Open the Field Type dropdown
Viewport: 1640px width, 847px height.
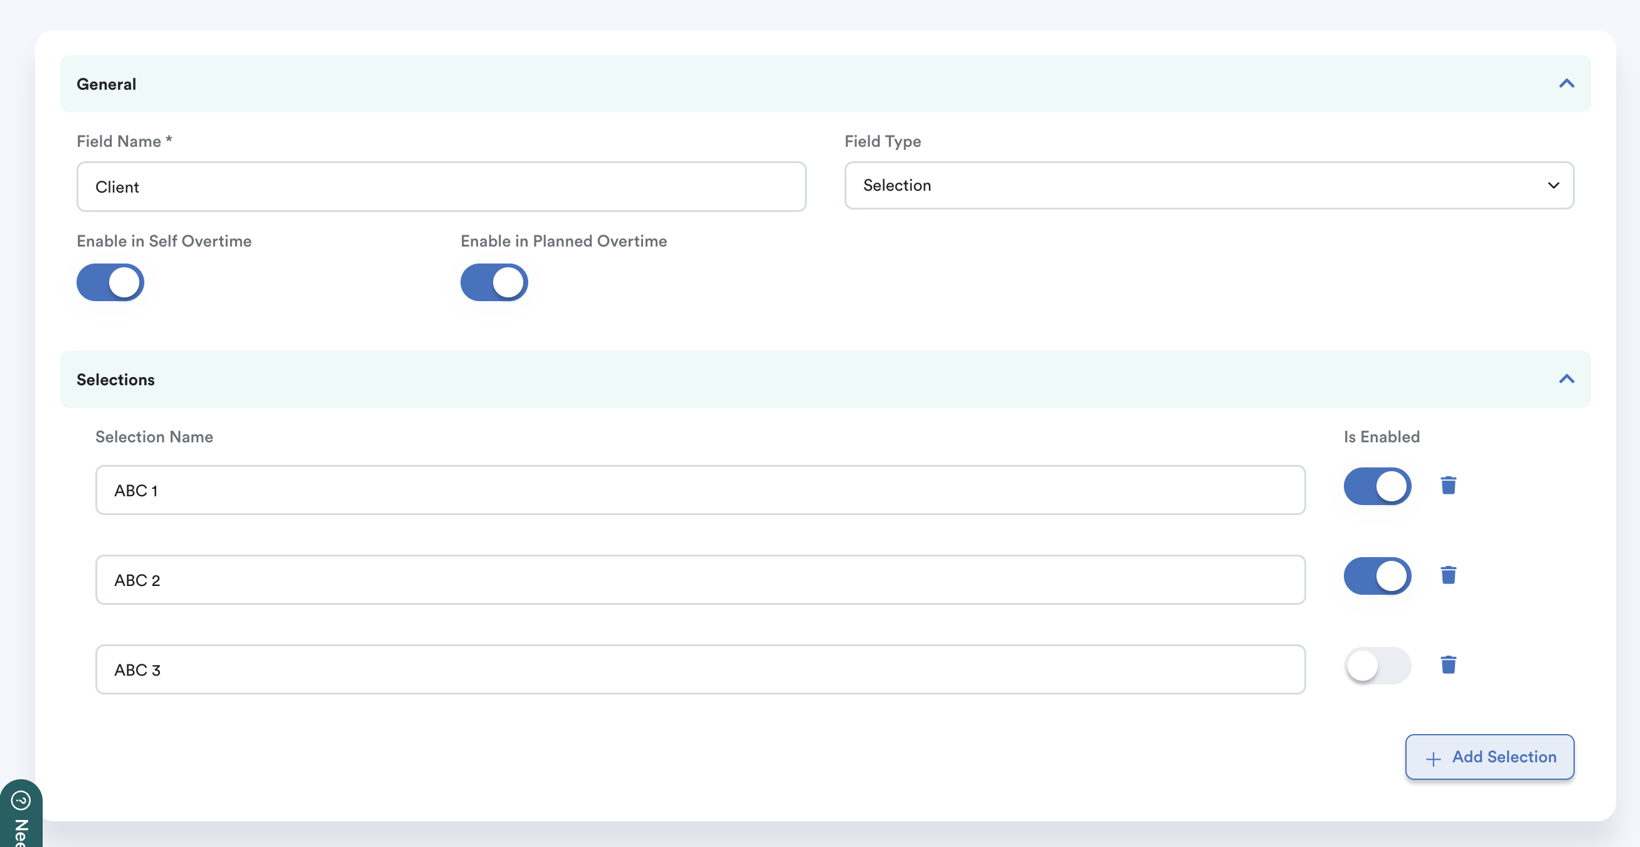1208,185
